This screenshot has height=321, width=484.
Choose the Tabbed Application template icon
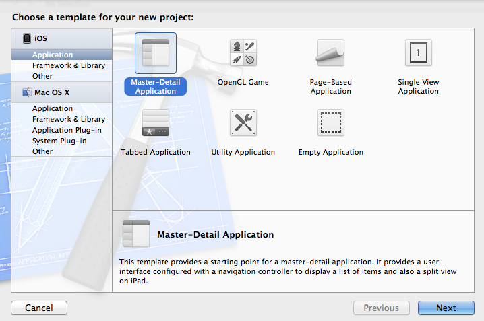pyautogui.click(x=156, y=122)
